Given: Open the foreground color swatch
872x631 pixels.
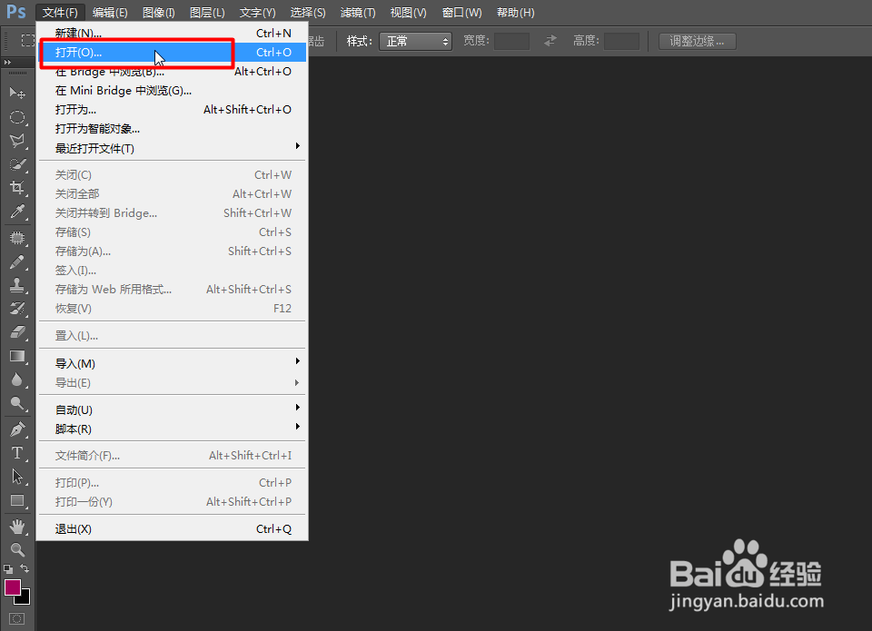Looking at the screenshot, I should tap(12, 587).
